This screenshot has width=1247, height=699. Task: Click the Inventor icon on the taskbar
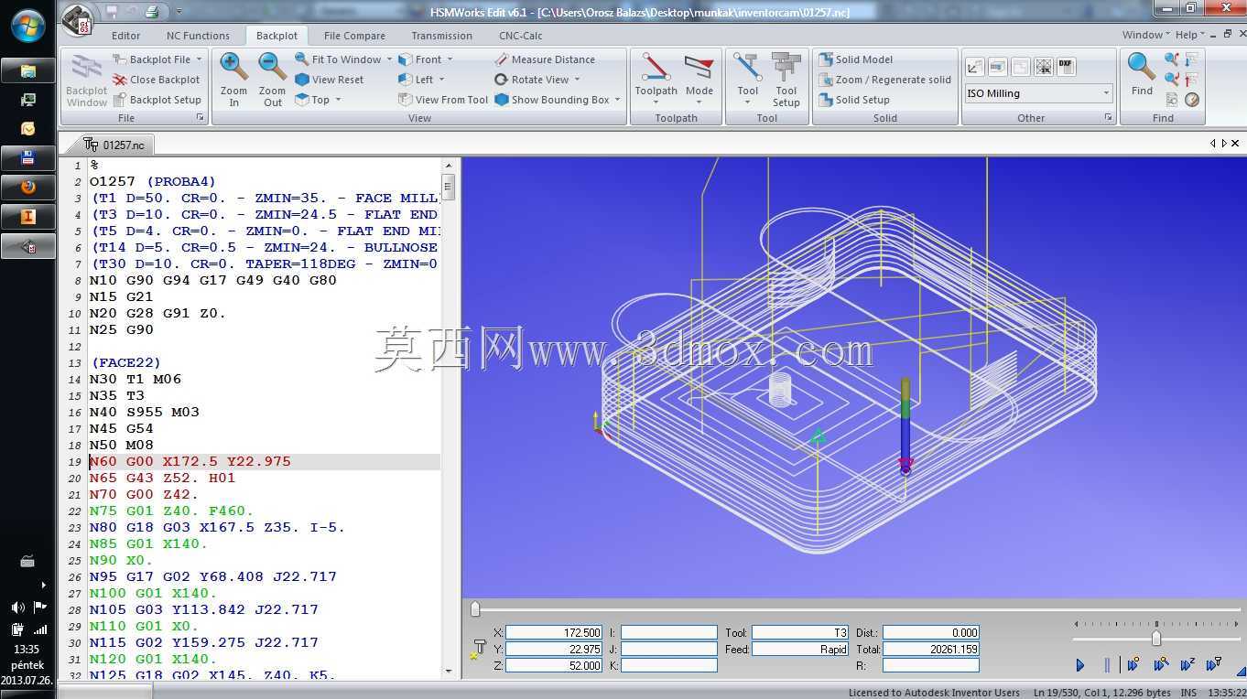click(28, 217)
